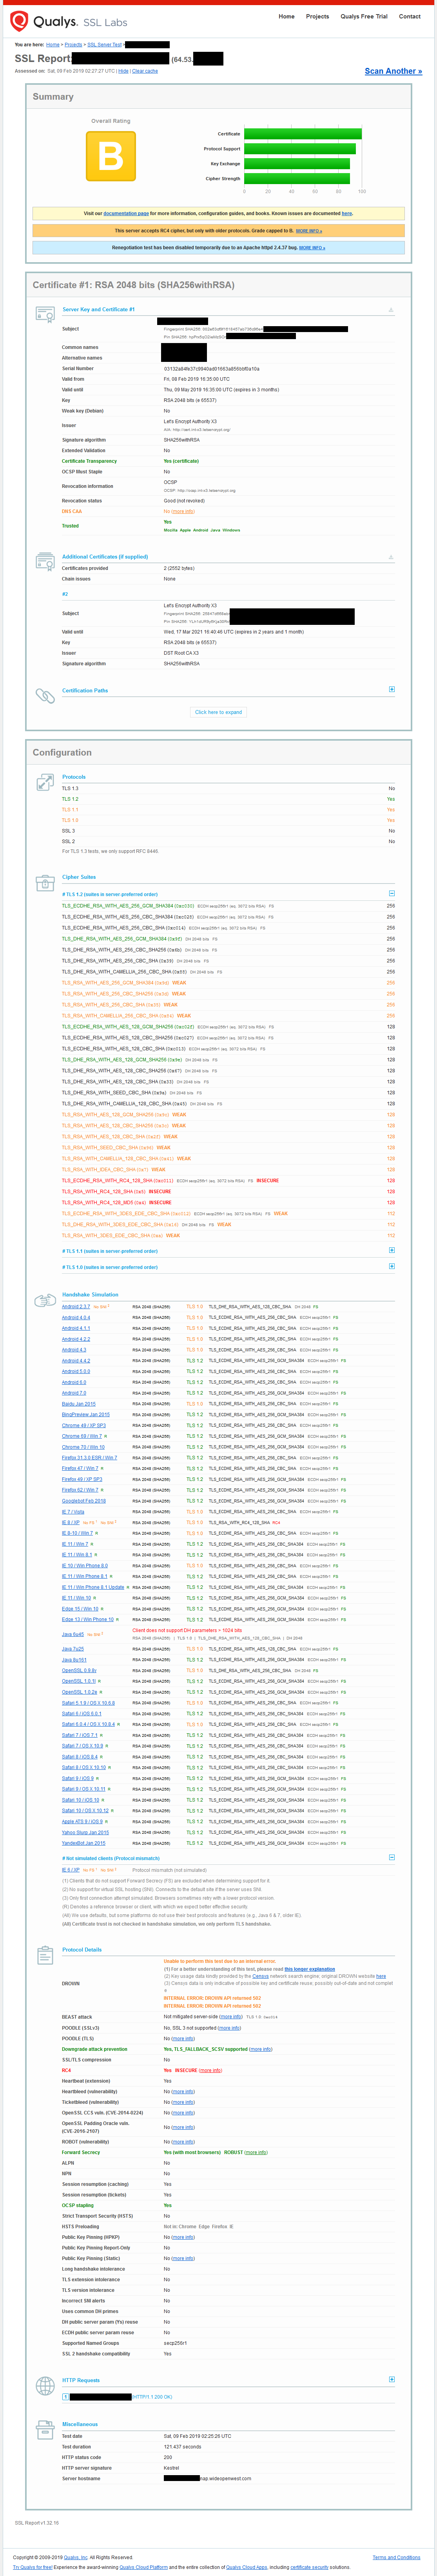The image size is (437, 2576).
Task: Collapse the TLS 1.2 cipher suites list
Action: coord(391,894)
